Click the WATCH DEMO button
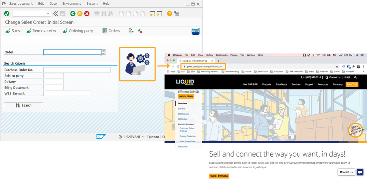The width and height of the screenshot is (367, 179). 186,96
